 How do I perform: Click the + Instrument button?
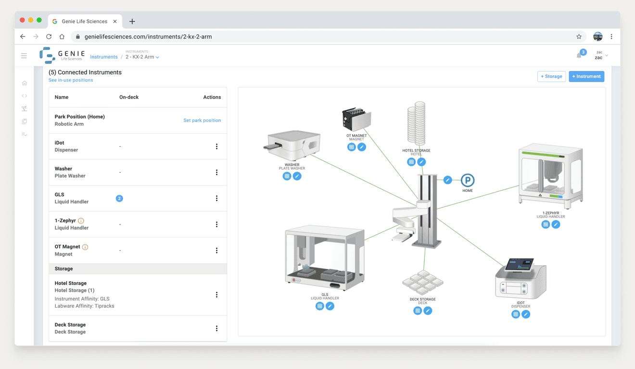pos(586,76)
